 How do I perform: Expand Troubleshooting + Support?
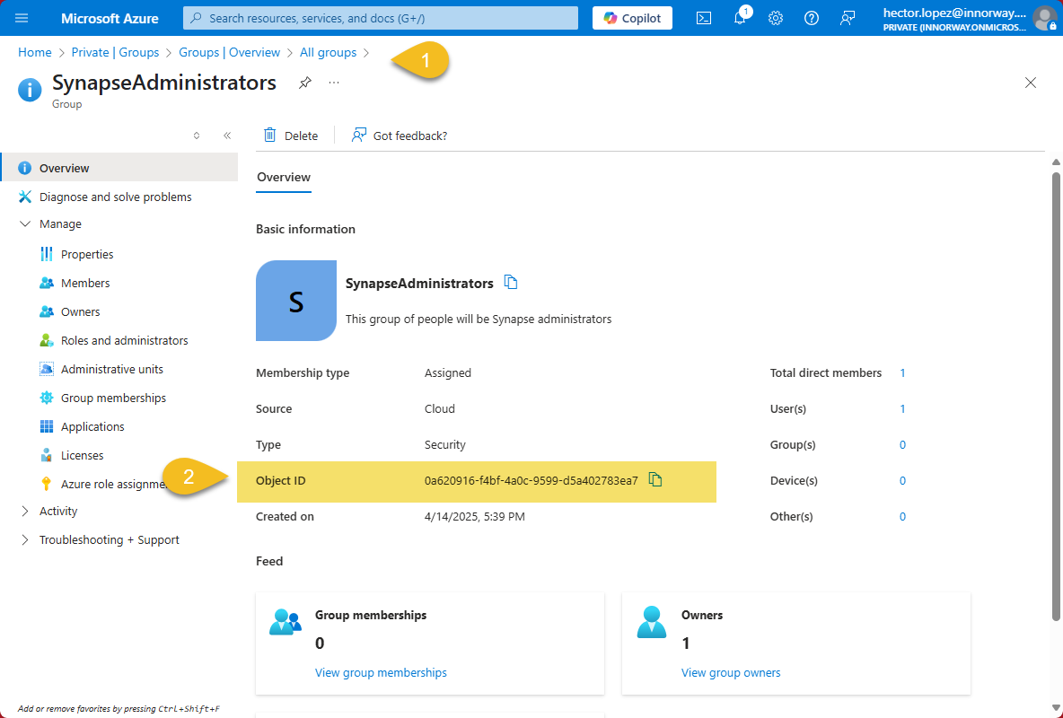[x=25, y=539]
